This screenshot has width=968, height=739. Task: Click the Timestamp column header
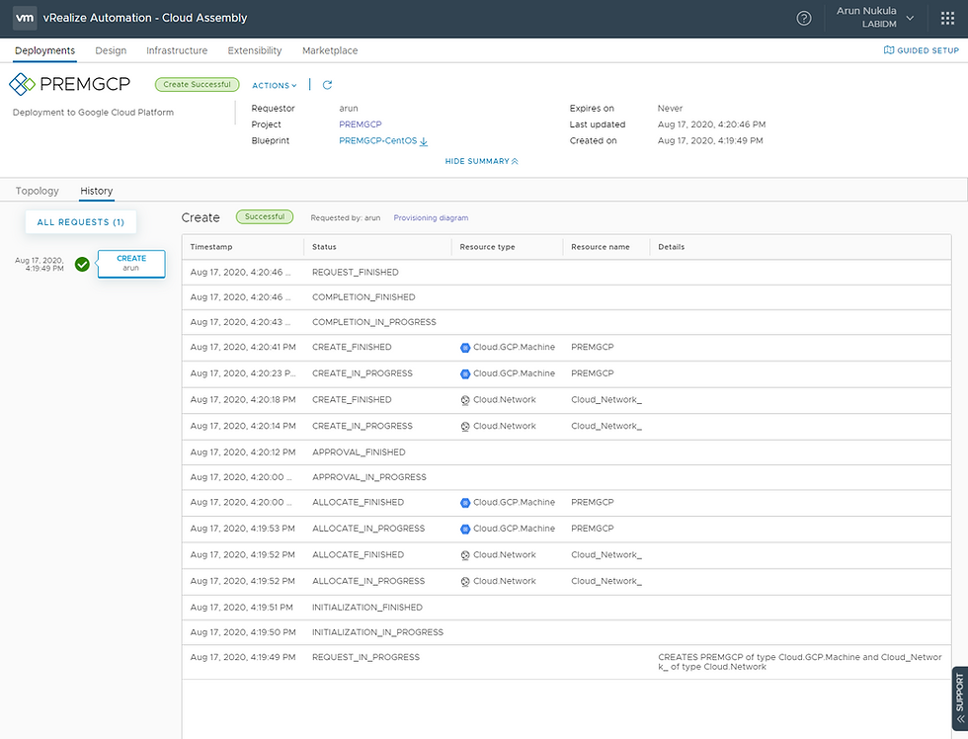tap(211, 247)
